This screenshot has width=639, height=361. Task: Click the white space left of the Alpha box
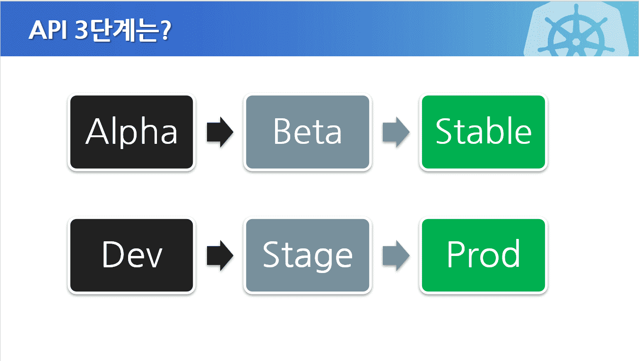click(33, 132)
